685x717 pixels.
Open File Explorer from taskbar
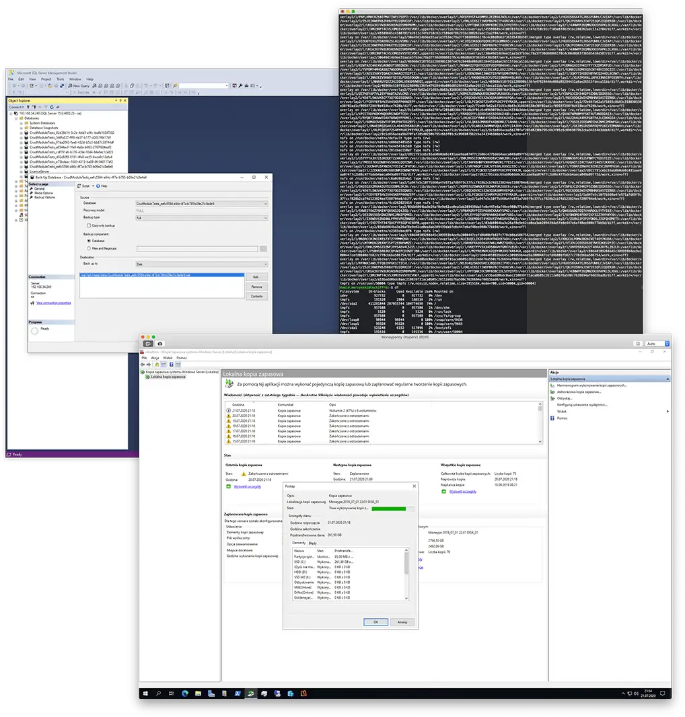pos(198,693)
